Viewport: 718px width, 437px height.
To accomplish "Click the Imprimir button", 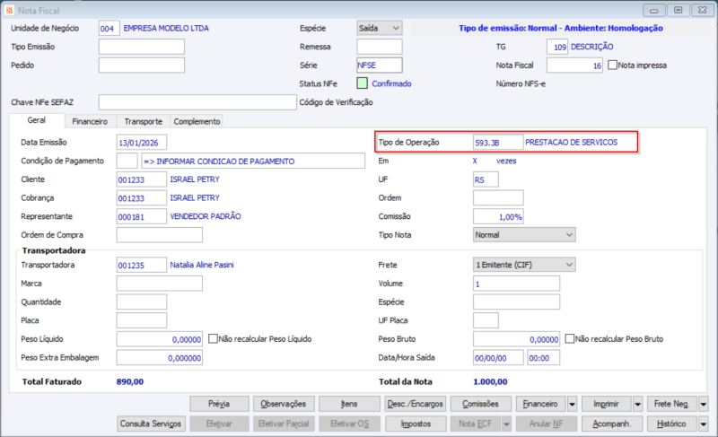I will pos(607,404).
